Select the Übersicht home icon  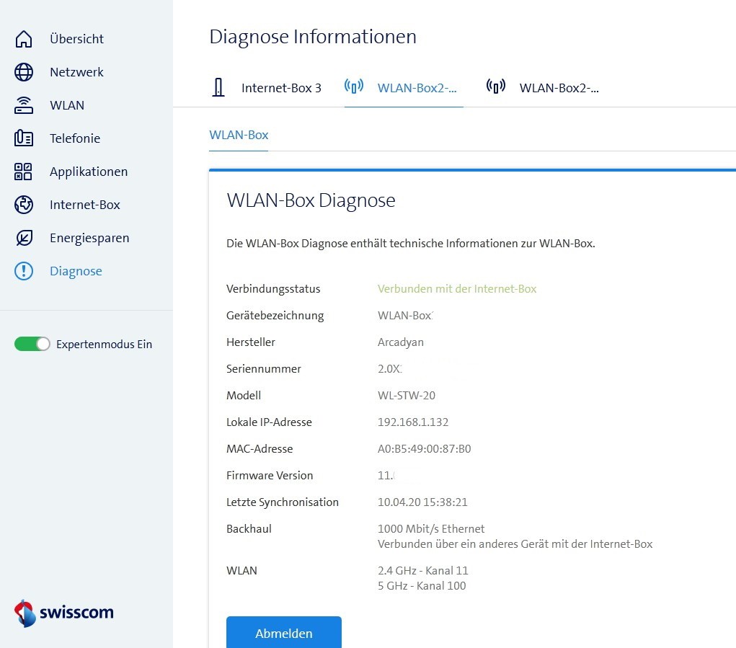click(22, 39)
